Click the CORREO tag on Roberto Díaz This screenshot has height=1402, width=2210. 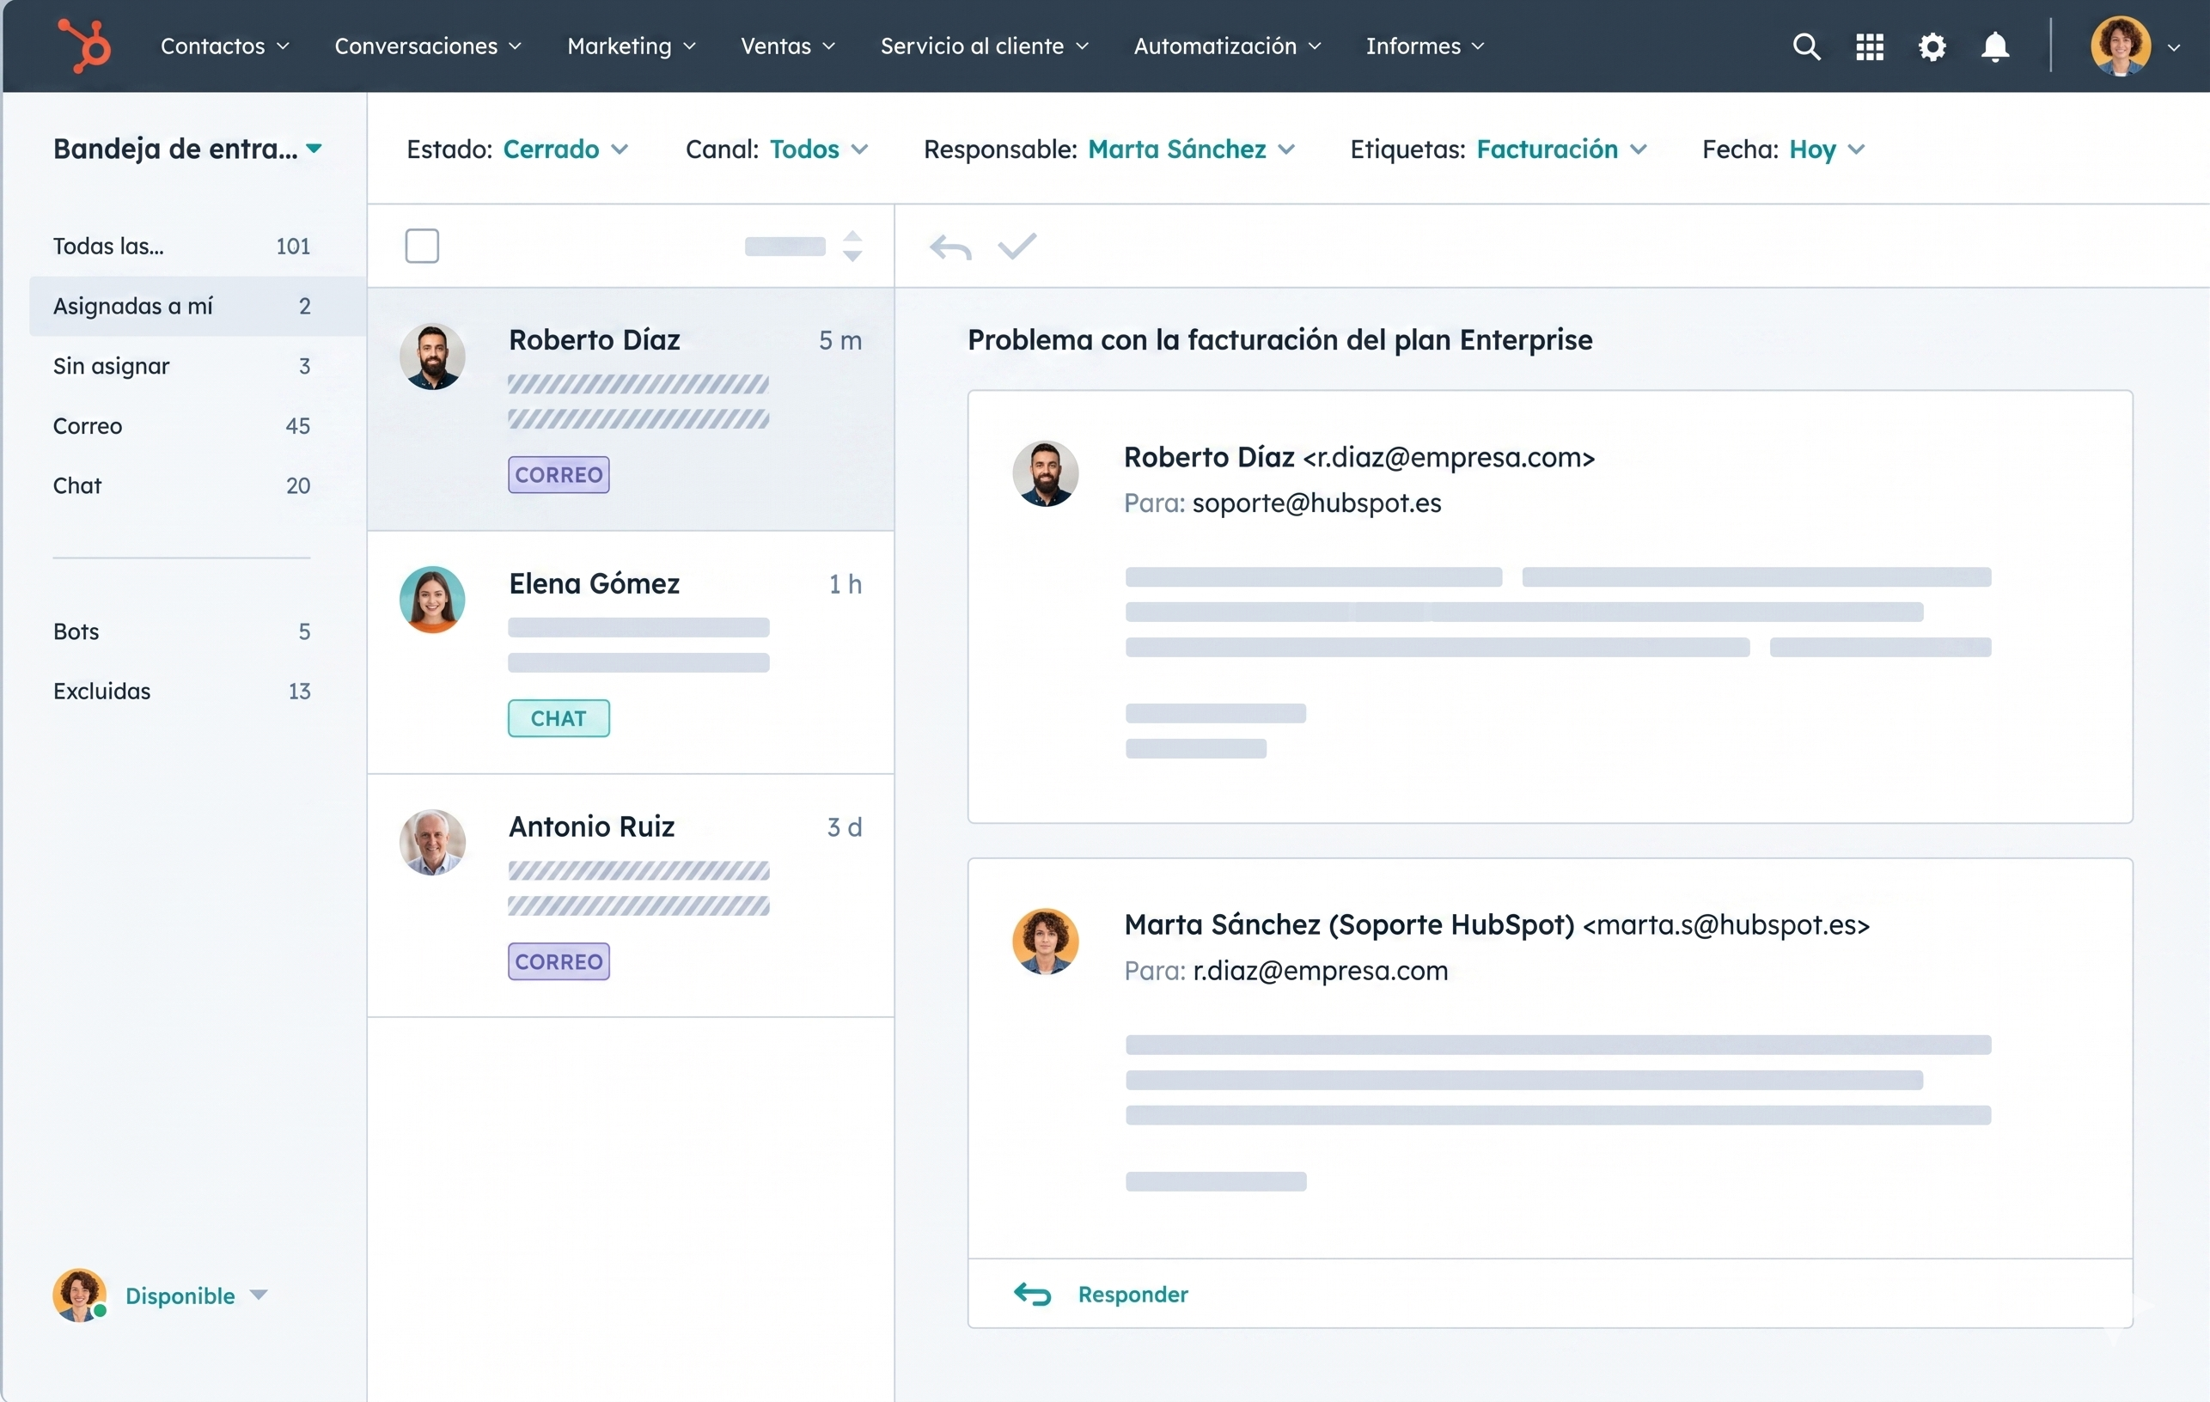[x=559, y=474]
